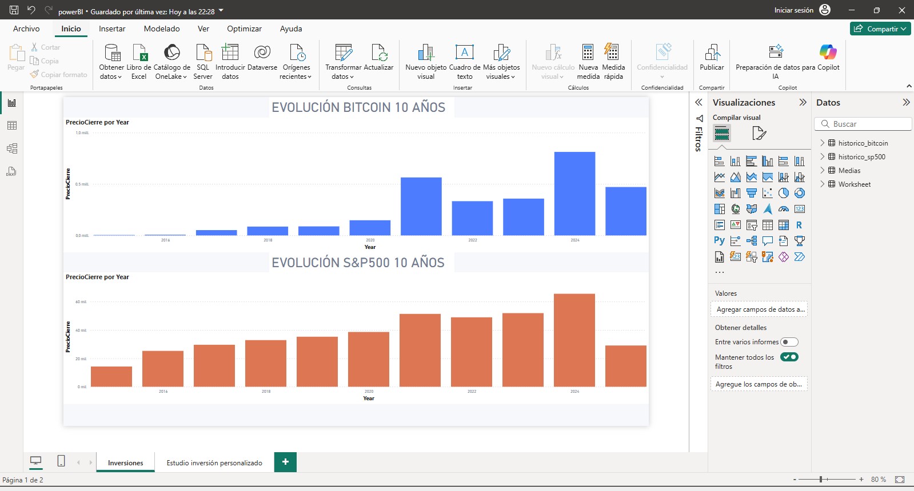Viewport: 914px width, 491px height.
Task: Open DAX query view in sidebar
Action: point(12,171)
